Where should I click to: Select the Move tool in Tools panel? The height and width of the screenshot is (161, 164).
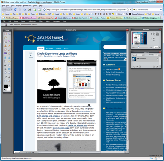[x=9, y=34]
